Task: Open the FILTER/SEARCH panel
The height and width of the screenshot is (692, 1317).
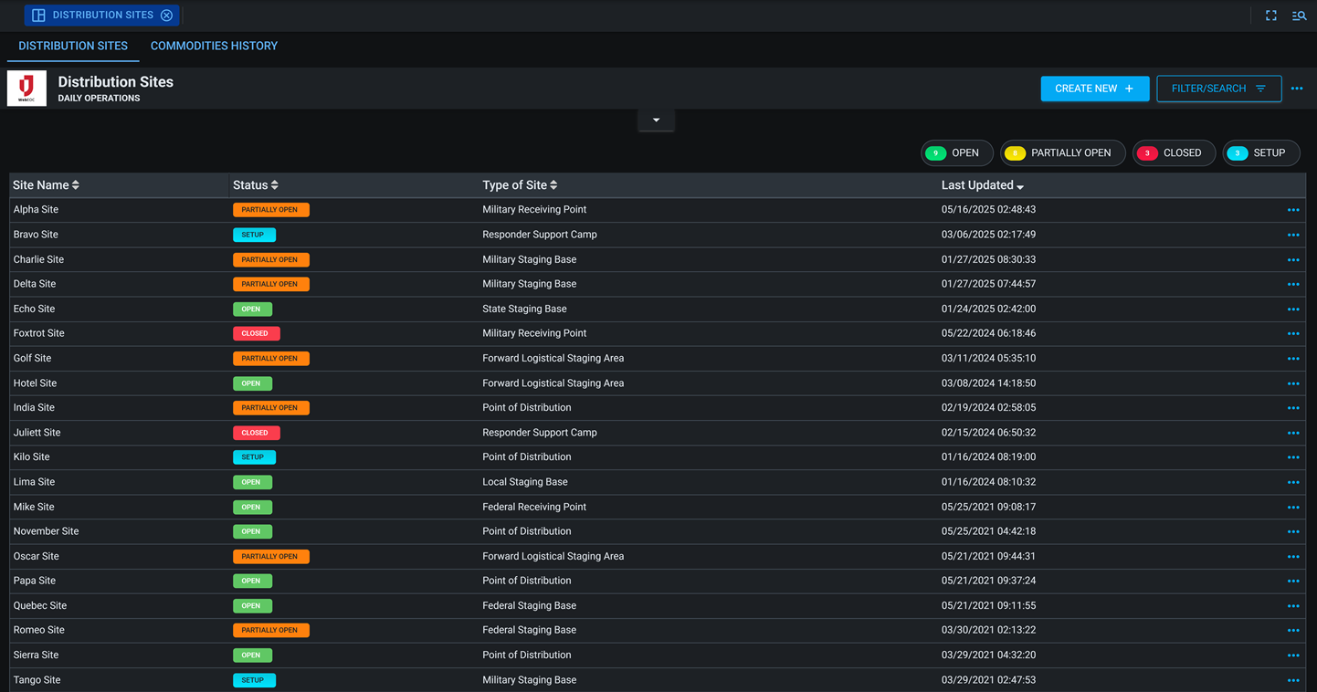Action: pyautogui.click(x=1218, y=89)
